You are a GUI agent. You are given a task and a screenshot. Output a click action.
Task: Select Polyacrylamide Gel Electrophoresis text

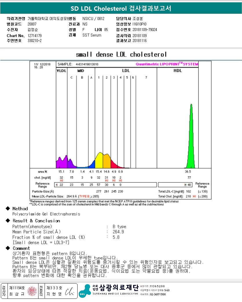pos(46,214)
